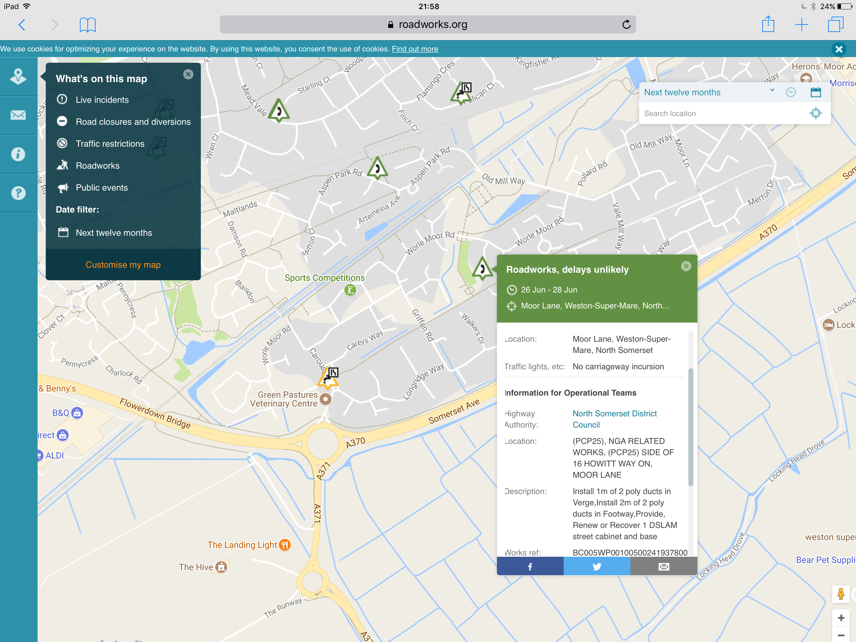Click Customise my map
Viewport: 856px width, 642px height.
pos(123,265)
